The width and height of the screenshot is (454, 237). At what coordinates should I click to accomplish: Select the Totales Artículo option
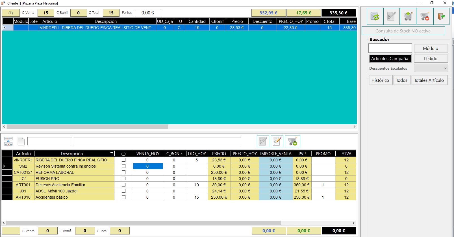click(429, 80)
